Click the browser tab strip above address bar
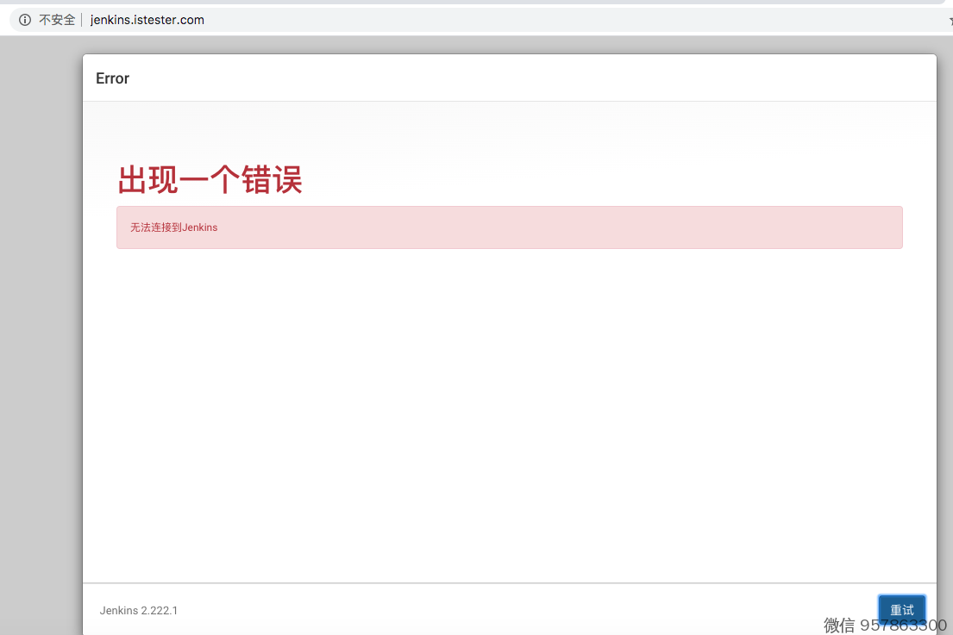 pos(474,3)
